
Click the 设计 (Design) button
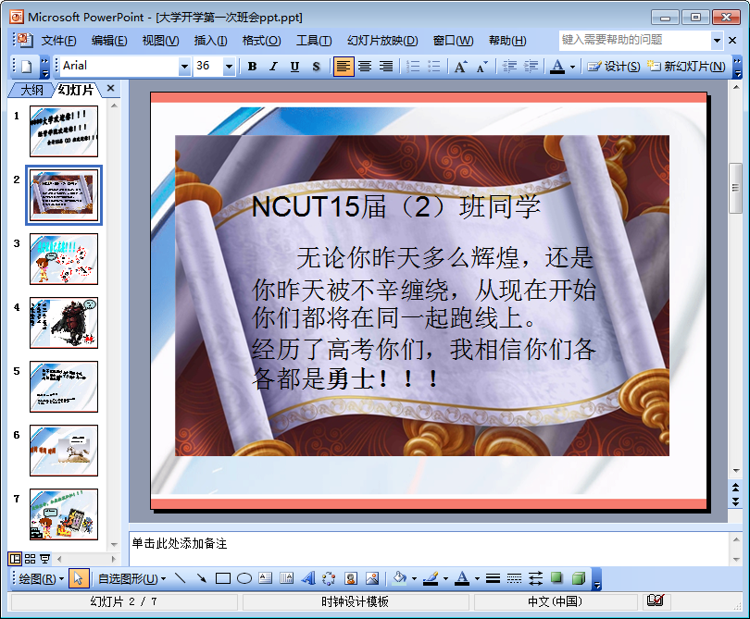[x=614, y=67]
